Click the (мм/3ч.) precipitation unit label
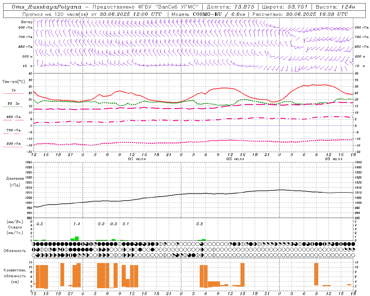Image resolution: width=370 pixels, height=296 pixels. coord(15,222)
